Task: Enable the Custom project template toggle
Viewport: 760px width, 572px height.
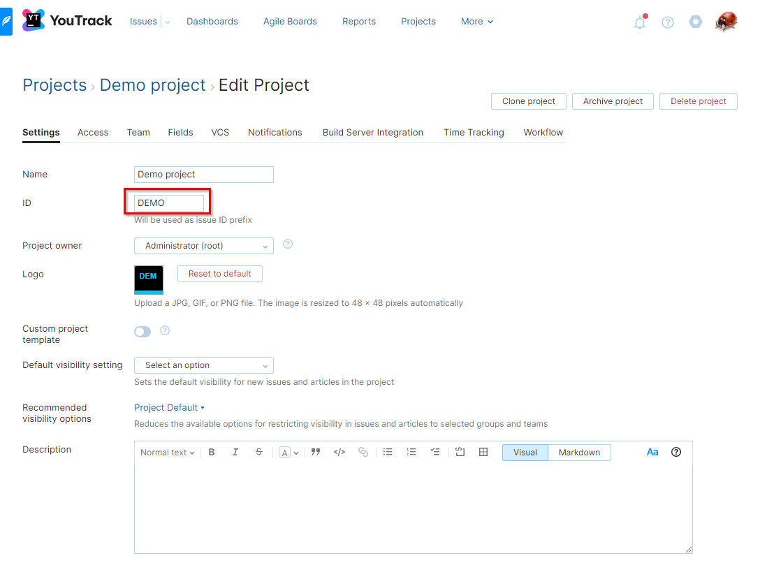Action: pos(142,331)
